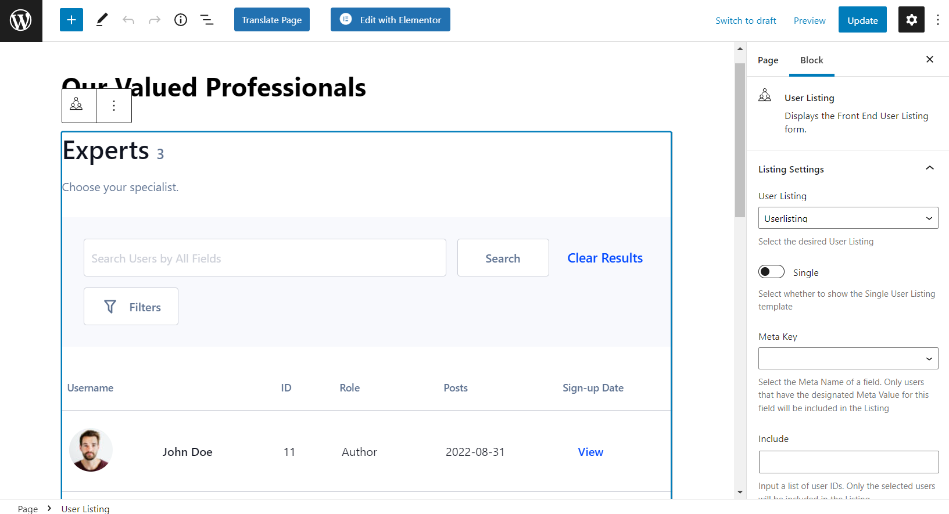Image resolution: width=949 pixels, height=514 pixels.
Task: Click the Username column header
Action: point(90,388)
